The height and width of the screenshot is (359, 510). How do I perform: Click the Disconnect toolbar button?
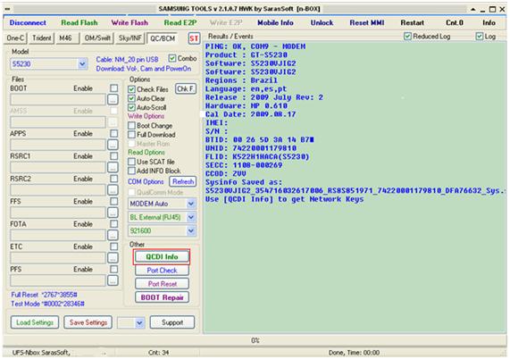pyautogui.click(x=28, y=22)
